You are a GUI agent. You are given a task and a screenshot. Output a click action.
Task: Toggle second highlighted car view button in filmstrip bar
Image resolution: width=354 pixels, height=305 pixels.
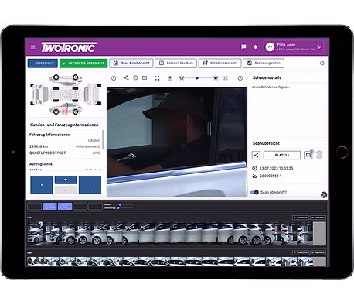tap(65, 206)
